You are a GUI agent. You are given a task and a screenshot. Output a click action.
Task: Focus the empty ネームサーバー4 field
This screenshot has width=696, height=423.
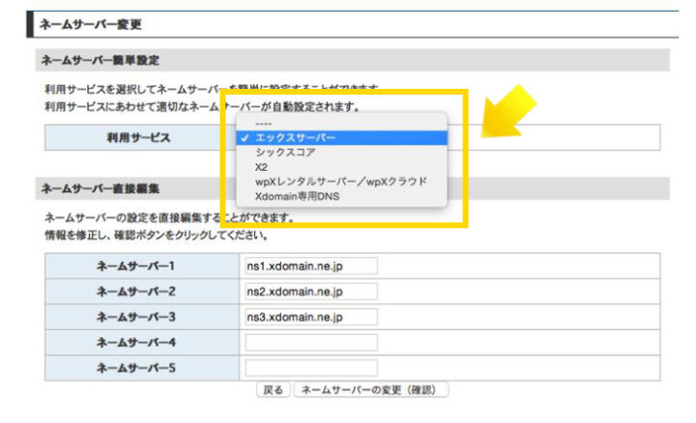point(311,342)
